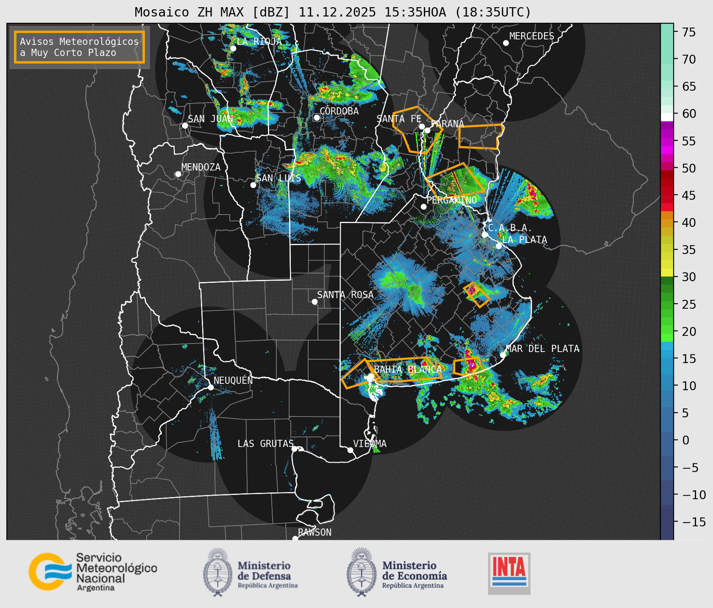713x608 pixels.
Task: Click the 75 dBZ pale green band on color scale
Action: point(667,31)
